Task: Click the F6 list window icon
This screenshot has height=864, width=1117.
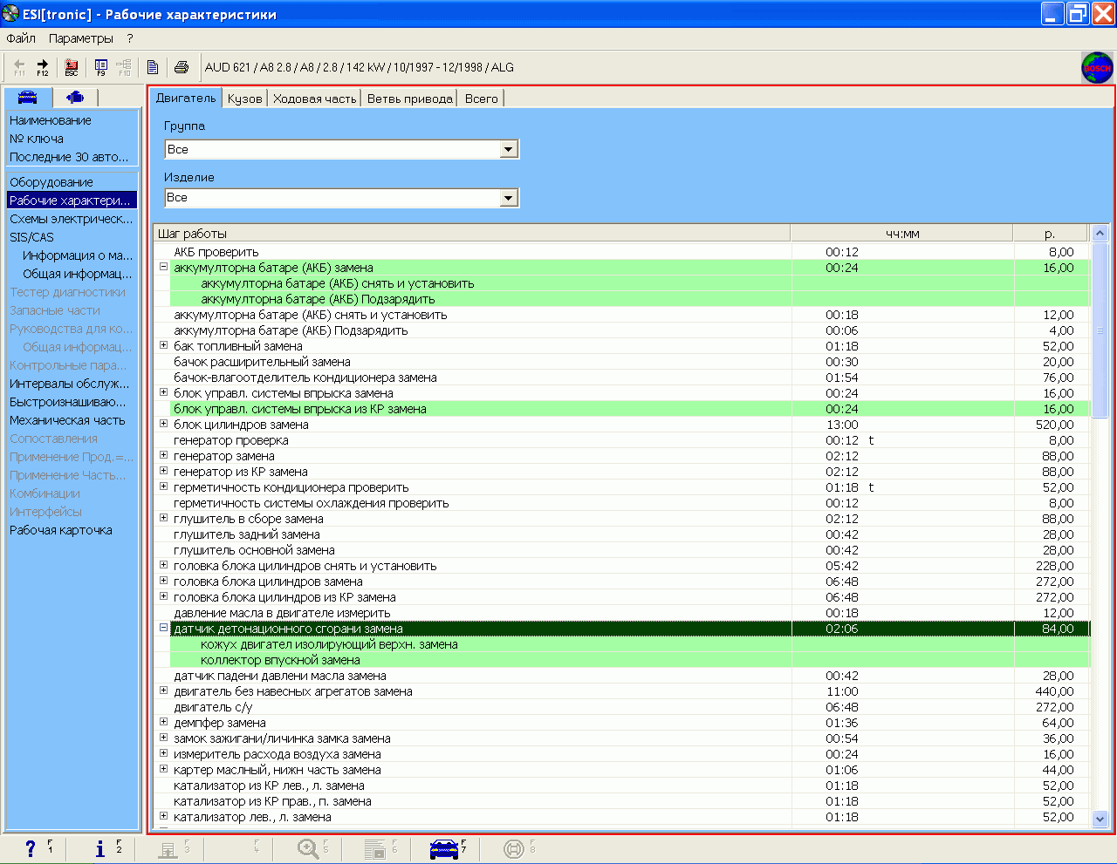Action: (375, 848)
